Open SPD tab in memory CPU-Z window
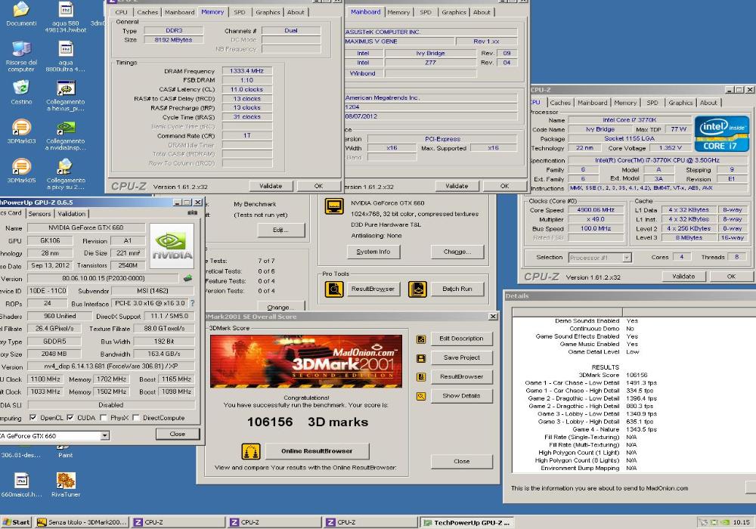This screenshot has width=756, height=529. coord(239,12)
